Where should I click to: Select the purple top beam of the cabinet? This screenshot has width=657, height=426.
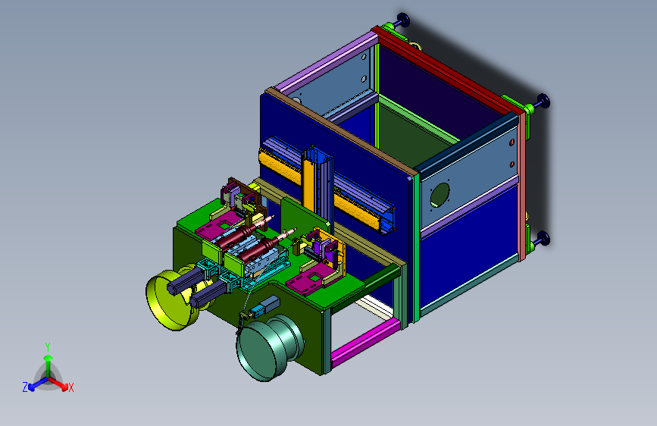click(x=326, y=64)
